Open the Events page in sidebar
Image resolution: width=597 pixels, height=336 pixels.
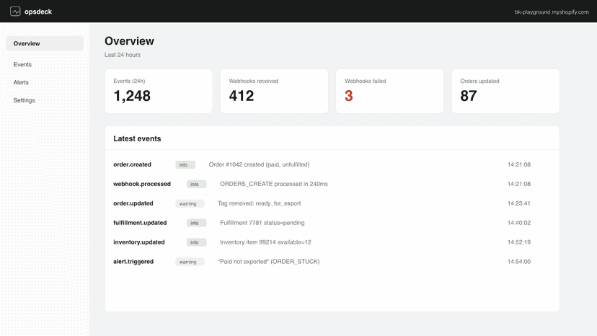click(22, 64)
